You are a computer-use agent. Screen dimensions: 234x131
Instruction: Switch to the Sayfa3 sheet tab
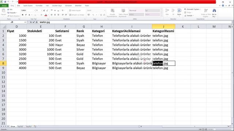pyautogui.click(x=29, y=126)
